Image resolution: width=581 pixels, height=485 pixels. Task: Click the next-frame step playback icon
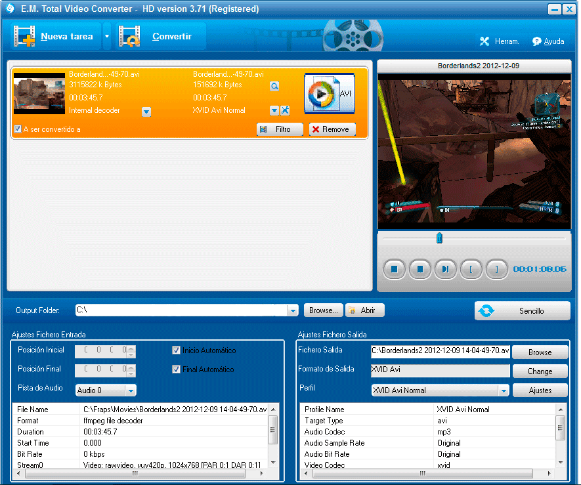(x=446, y=269)
